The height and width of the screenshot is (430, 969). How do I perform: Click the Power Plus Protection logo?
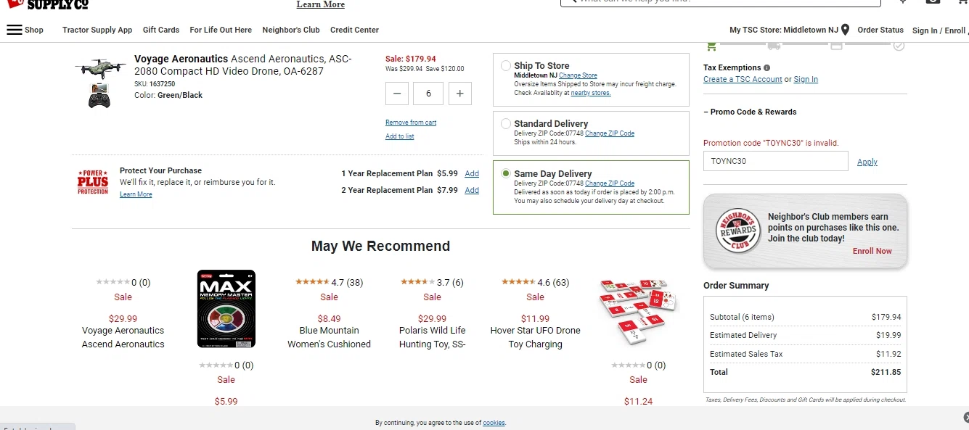93,182
